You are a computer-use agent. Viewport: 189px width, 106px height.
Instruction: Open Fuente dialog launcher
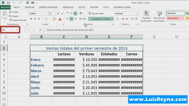[x=63, y=24]
